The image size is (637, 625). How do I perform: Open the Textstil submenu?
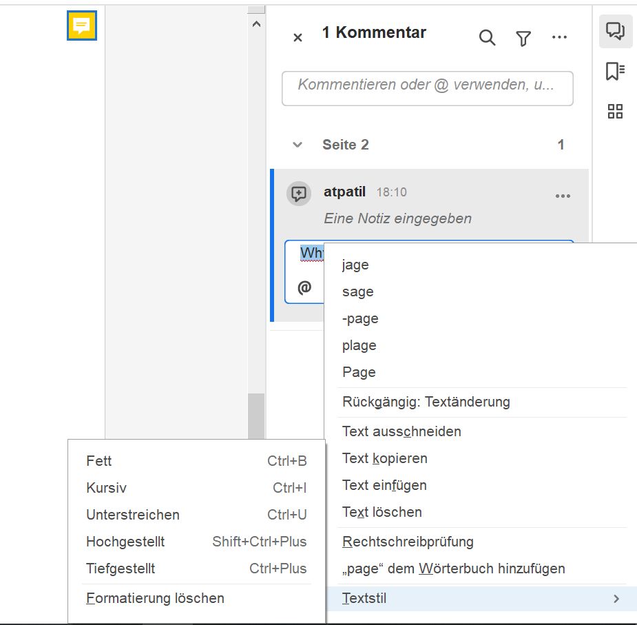tap(364, 598)
